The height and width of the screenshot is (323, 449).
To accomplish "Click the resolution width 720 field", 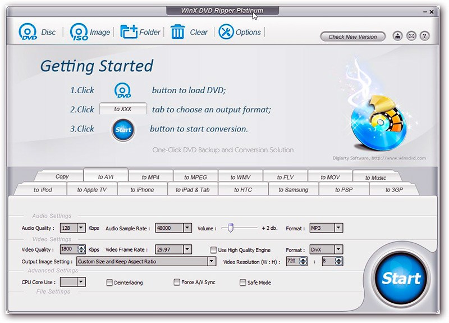I will pyautogui.click(x=292, y=261).
